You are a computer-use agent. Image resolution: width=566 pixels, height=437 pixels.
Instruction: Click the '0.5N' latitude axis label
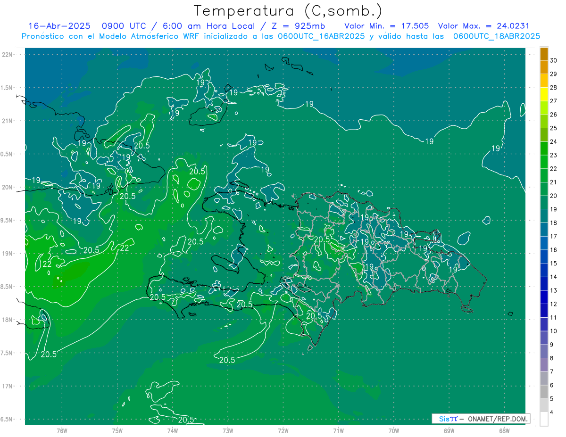tap(7, 154)
